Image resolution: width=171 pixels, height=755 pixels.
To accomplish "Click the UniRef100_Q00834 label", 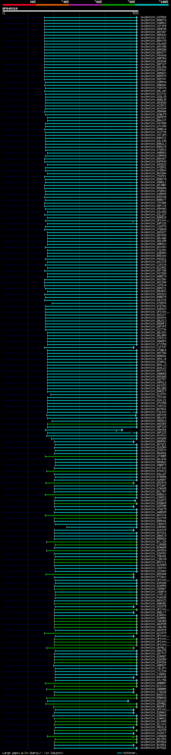I will coord(153,108).
